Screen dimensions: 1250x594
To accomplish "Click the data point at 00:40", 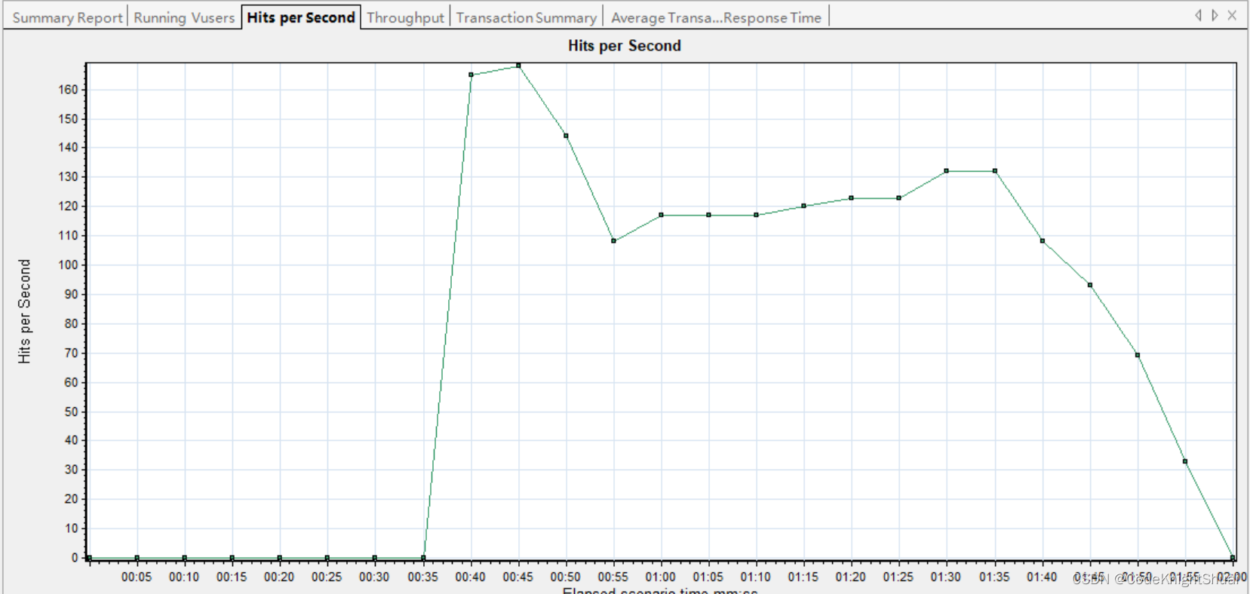I will point(471,75).
